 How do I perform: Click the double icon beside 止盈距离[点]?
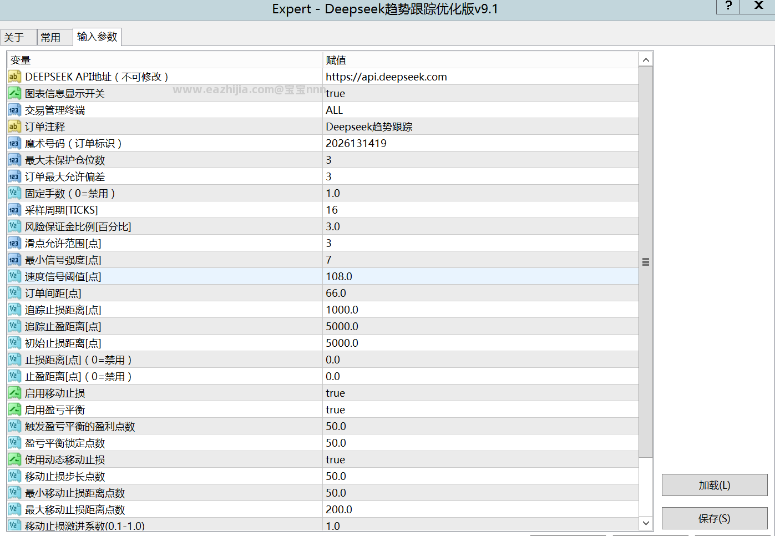[x=14, y=376]
